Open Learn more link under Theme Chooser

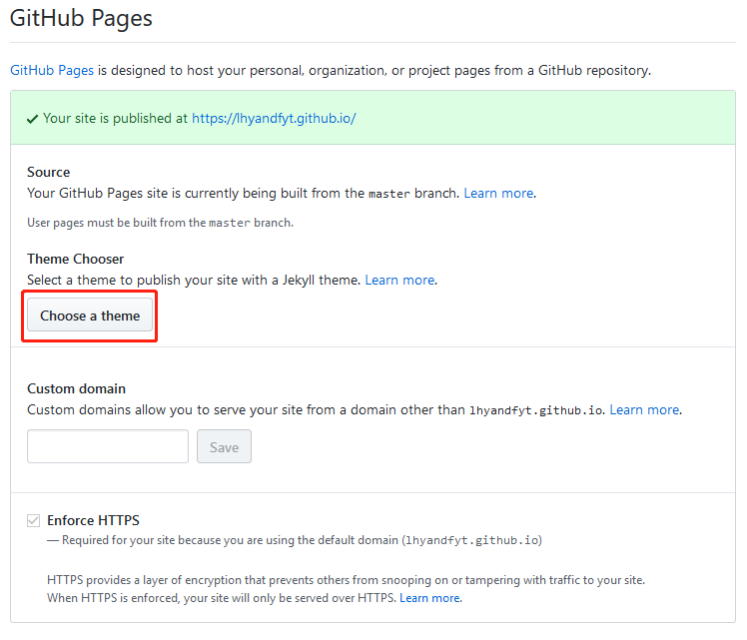(x=399, y=280)
